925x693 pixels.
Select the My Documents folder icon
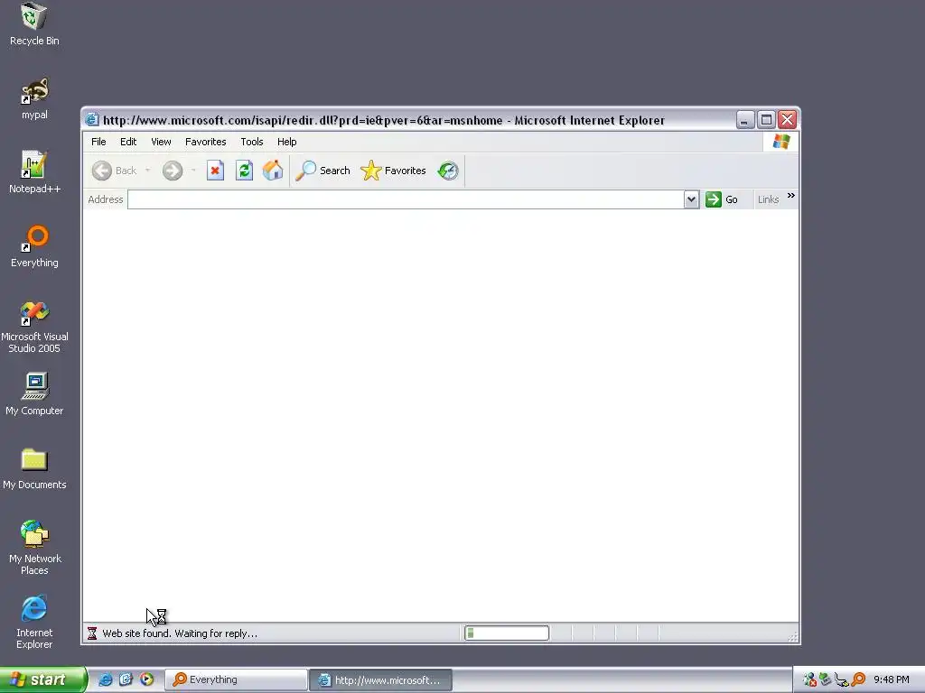click(34, 469)
